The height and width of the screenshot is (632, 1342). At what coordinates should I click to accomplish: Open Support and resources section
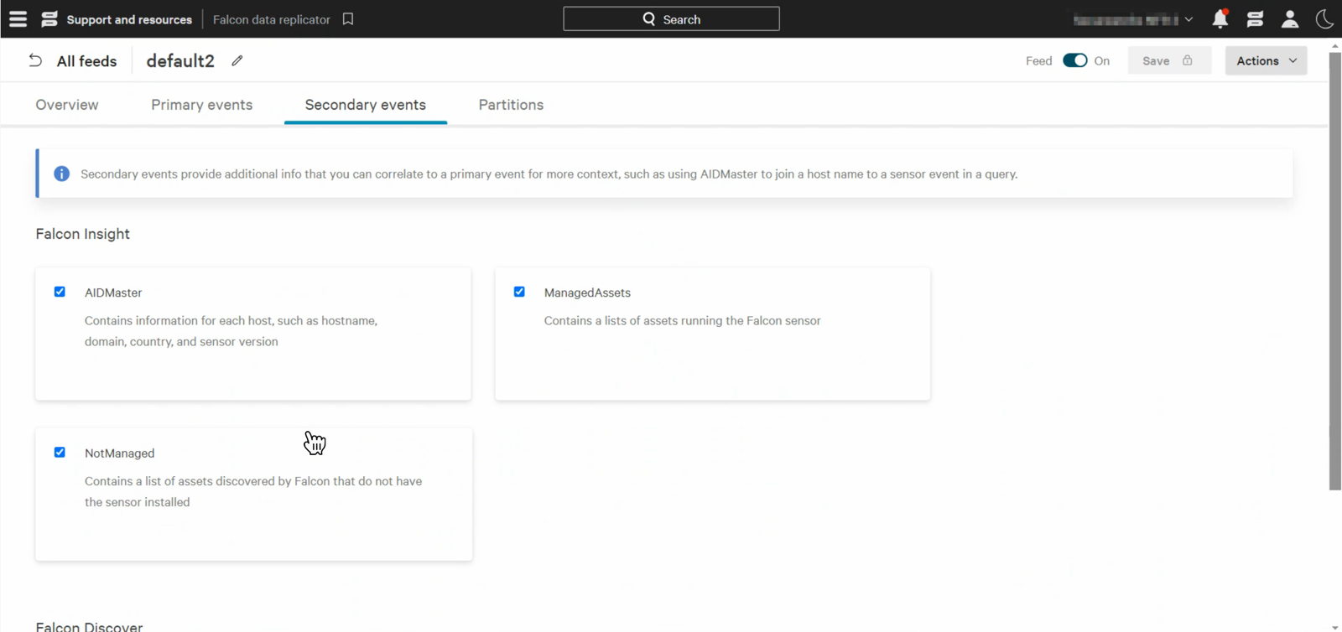129,19
